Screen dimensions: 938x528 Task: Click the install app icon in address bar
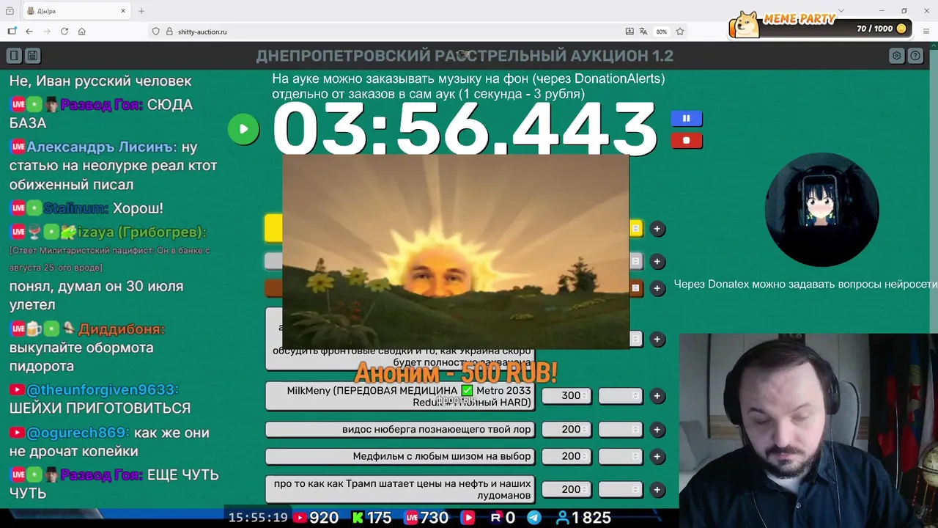tap(629, 32)
